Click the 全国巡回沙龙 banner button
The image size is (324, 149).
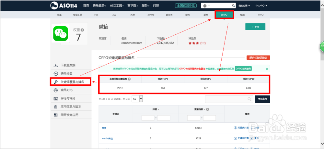point(186,6)
